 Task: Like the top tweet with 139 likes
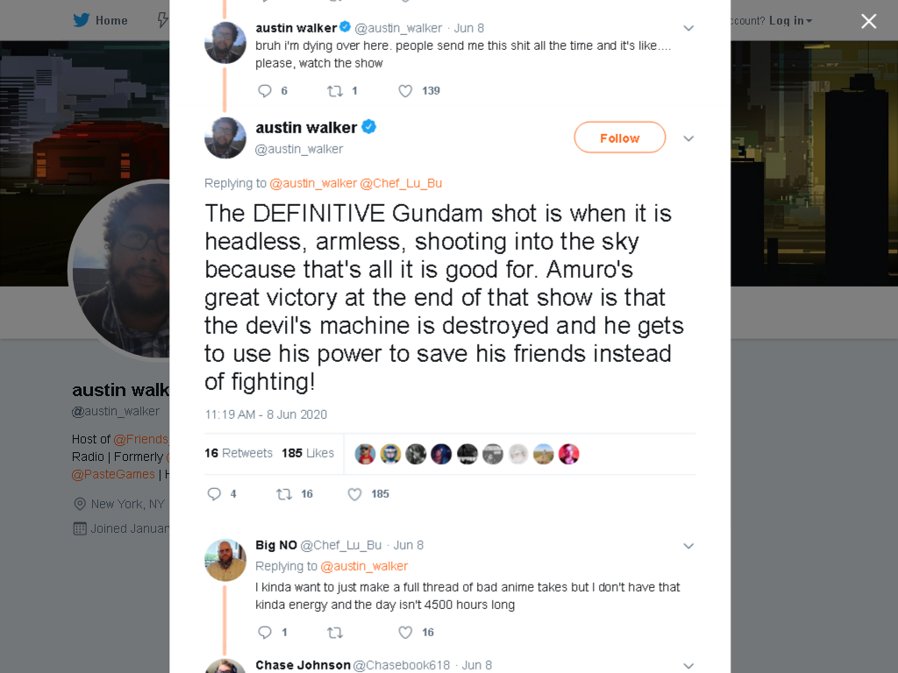click(405, 91)
